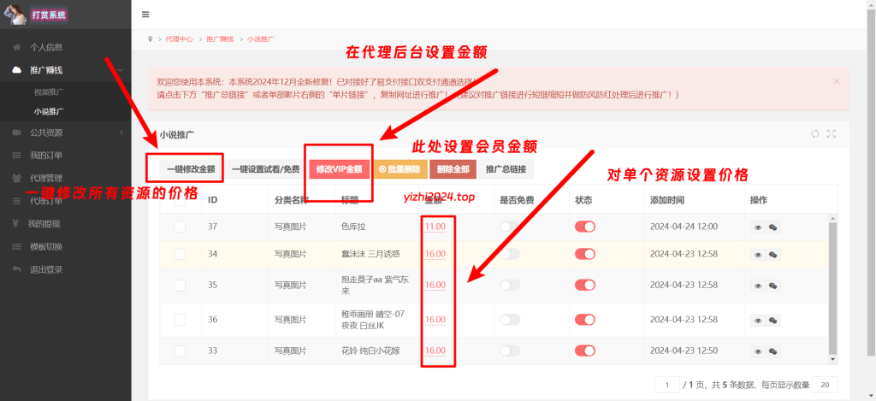Click the eye preview icon for ID 36
The image size is (876, 401).
click(x=758, y=321)
